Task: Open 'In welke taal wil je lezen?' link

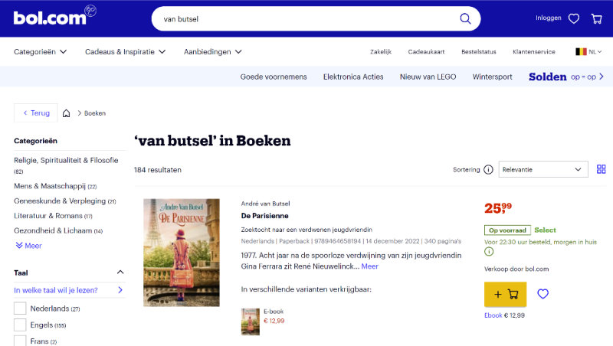Action: [68, 290]
